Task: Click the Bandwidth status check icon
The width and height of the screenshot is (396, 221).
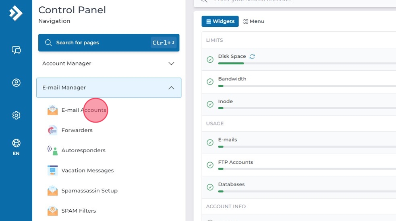Action: 210,82
